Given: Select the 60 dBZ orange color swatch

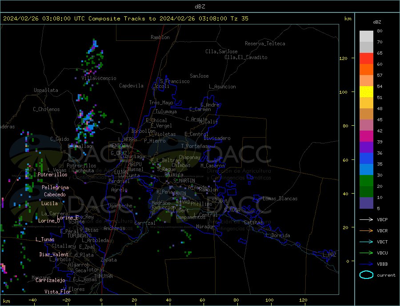Looking at the screenshot, I should [x=366, y=70].
